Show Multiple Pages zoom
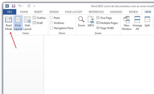 click(x=107, y=23)
